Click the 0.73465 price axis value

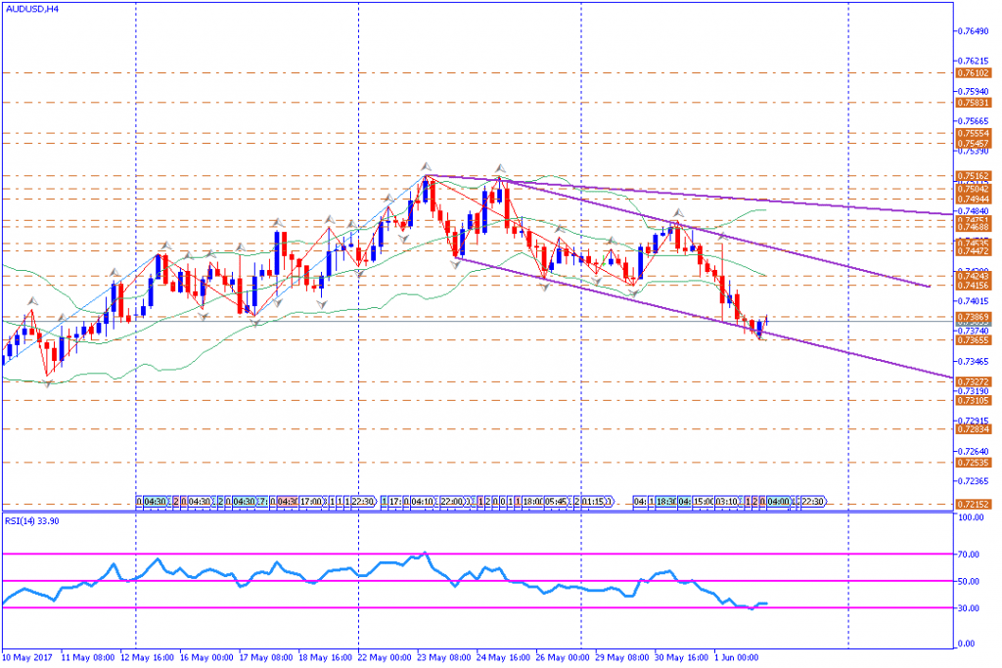975,362
